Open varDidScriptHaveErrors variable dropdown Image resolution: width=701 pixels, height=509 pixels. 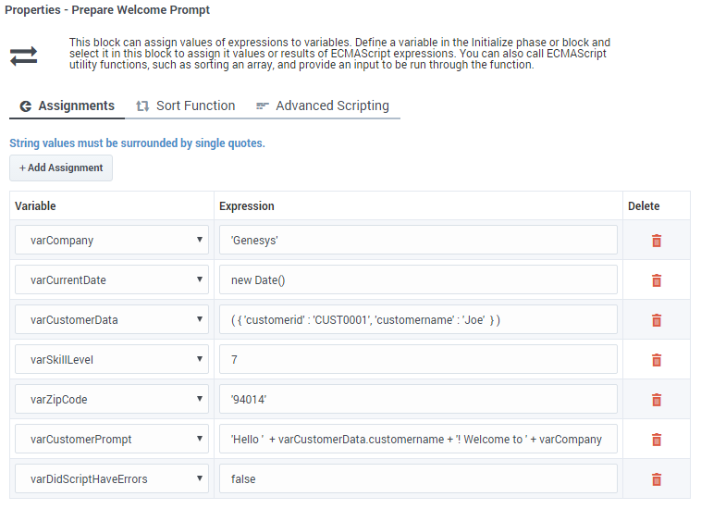pyautogui.click(x=111, y=479)
